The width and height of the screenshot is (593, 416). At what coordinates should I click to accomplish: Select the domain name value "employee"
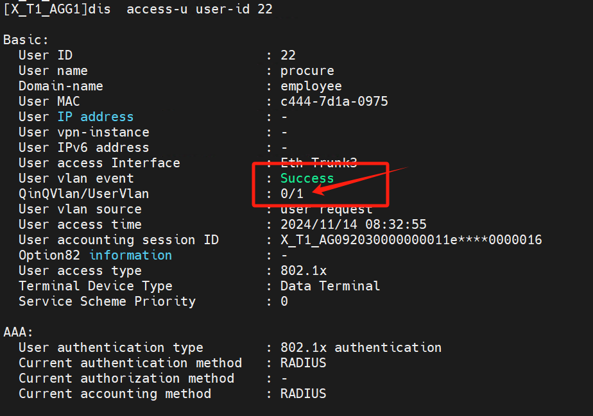click(311, 86)
